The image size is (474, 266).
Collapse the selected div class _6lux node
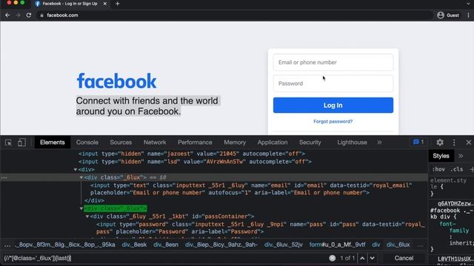coord(81,177)
